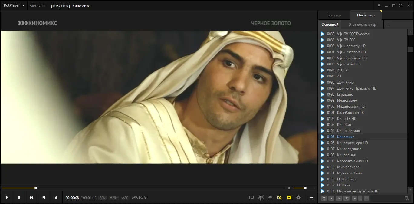Switch to the Плей-лист tab

366,15
